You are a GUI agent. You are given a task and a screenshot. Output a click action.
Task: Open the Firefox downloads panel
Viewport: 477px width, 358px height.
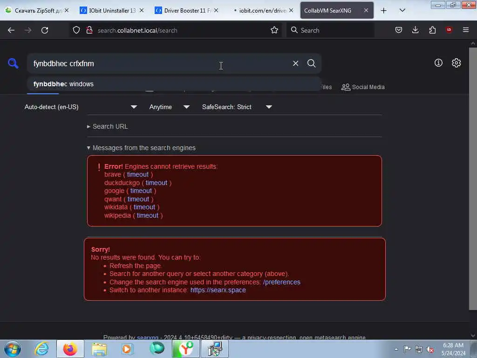[415, 30]
